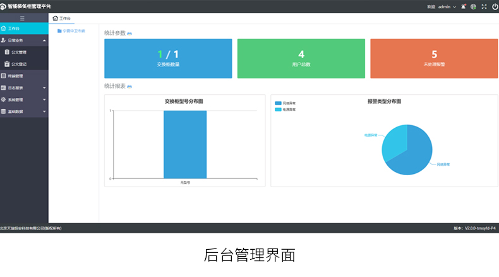Viewport: 499px width, 277px height.
Task: Open 公文登记 submenu item
Action: (19, 64)
